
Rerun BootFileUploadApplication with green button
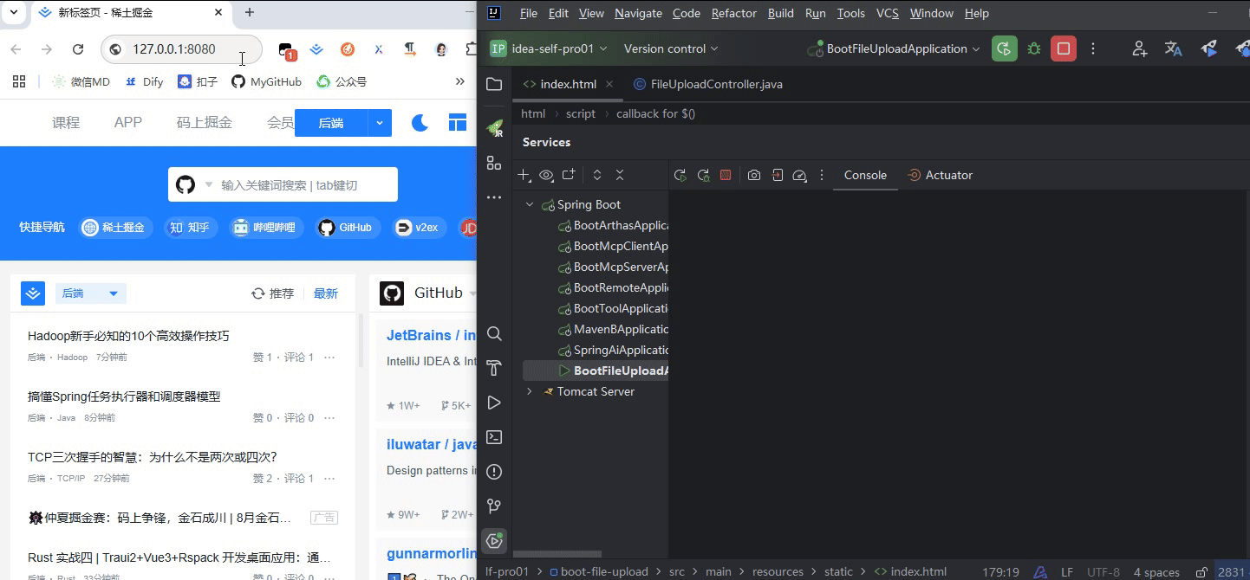pos(1004,48)
